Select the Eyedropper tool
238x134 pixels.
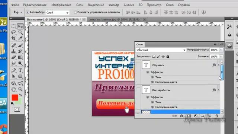[20, 38]
